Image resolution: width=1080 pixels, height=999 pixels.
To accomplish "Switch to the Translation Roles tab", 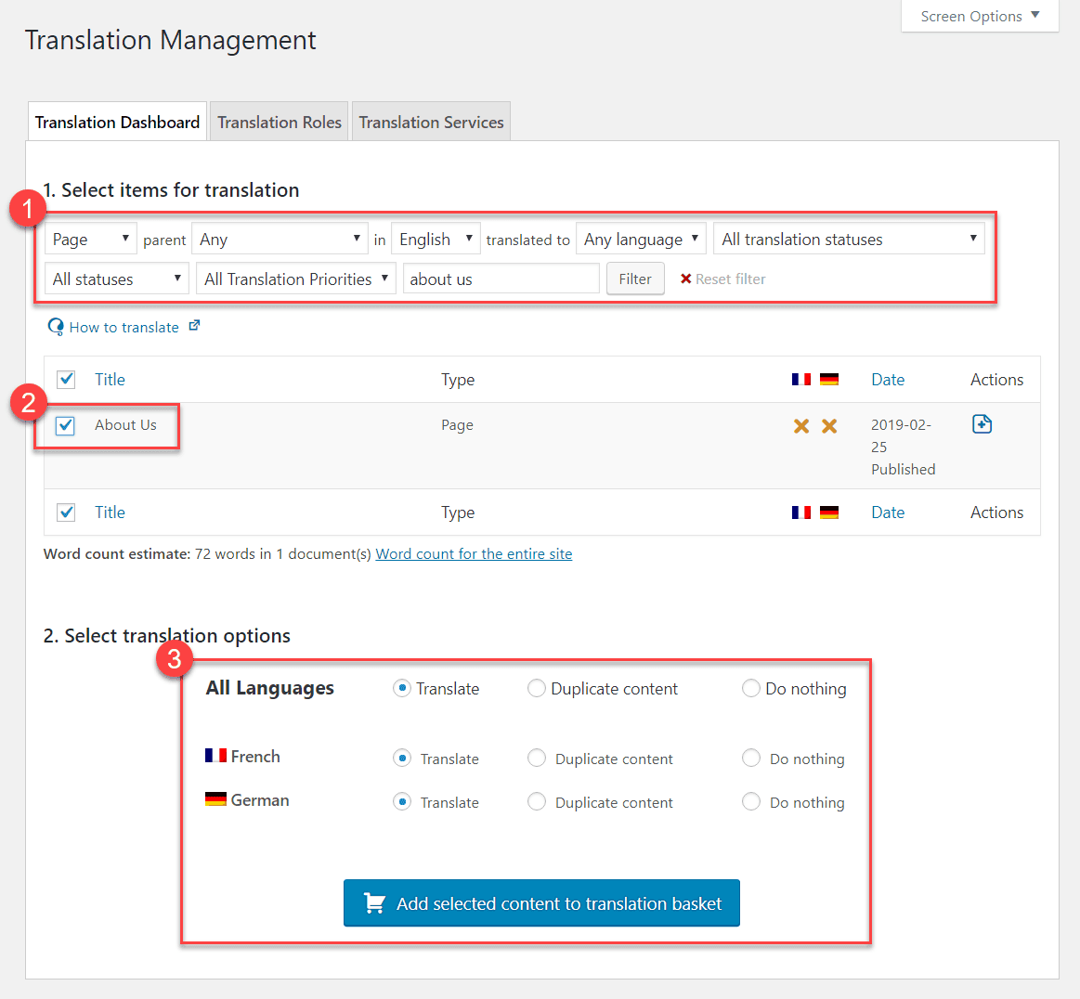I will pos(280,123).
